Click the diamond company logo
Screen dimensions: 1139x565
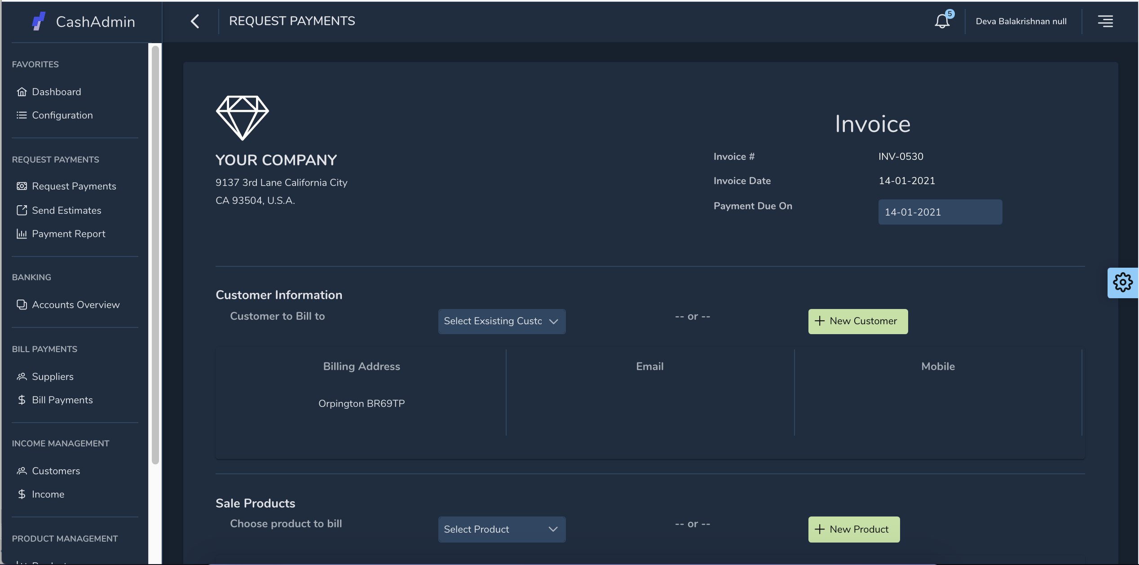(242, 118)
